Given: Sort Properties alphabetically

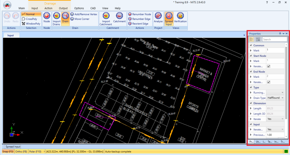Looking at the screenshot, I should click(x=258, y=39).
